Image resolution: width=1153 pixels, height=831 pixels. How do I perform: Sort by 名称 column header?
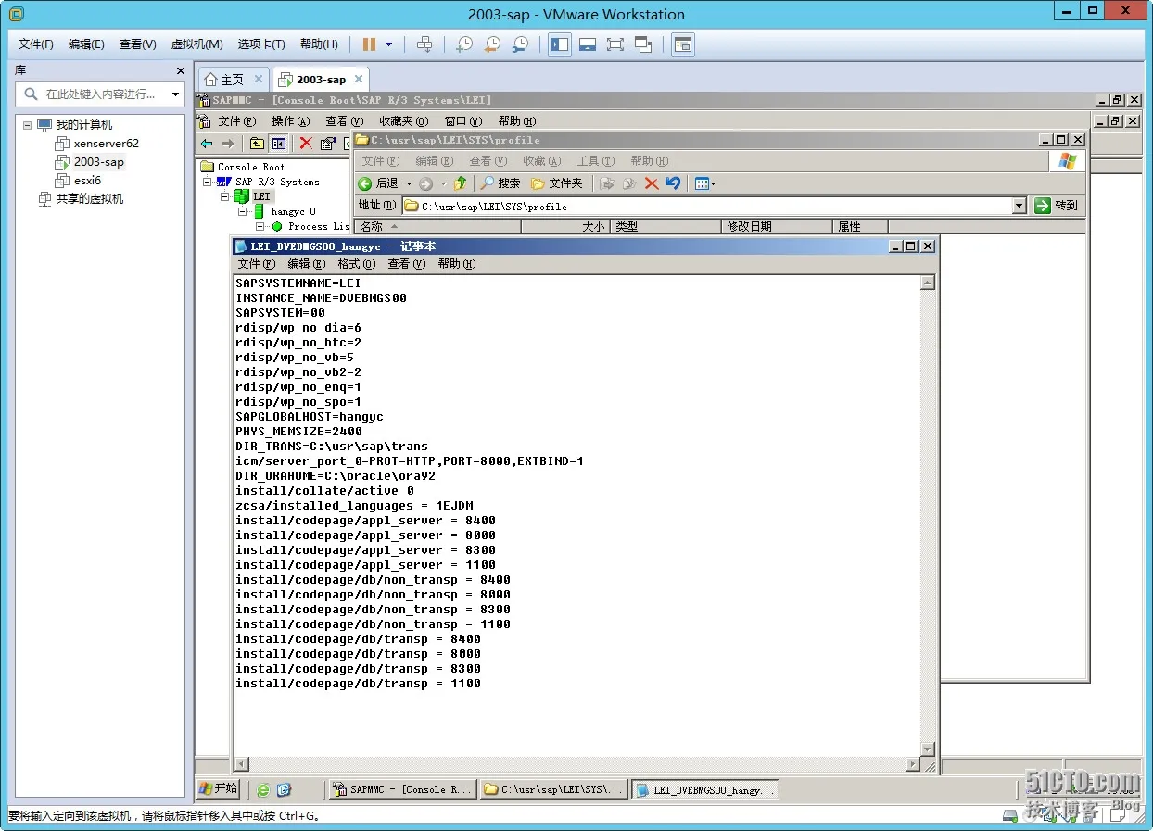tap(437, 227)
